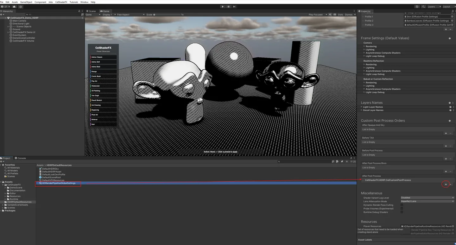Open the Layers dropdown in toolbar
The height and width of the screenshot is (245, 456).
[x=434, y=7]
